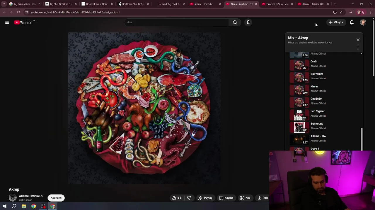Go back to the previous page

pyautogui.click(x=4, y=12)
